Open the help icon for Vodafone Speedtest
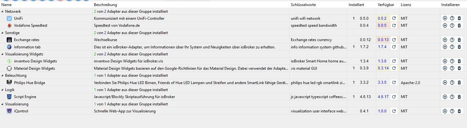467x128 pixels. (x=452, y=25)
